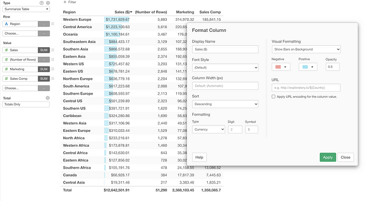Viewport: 373px width, 201px height.
Task: Click the Sales Comp value column selector
Action: tap(20, 79)
